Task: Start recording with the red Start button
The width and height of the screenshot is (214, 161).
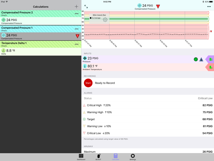Action: [88, 83]
